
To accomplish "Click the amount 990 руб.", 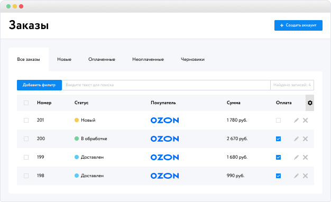I will pyautogui.click(x=236, y=176).
